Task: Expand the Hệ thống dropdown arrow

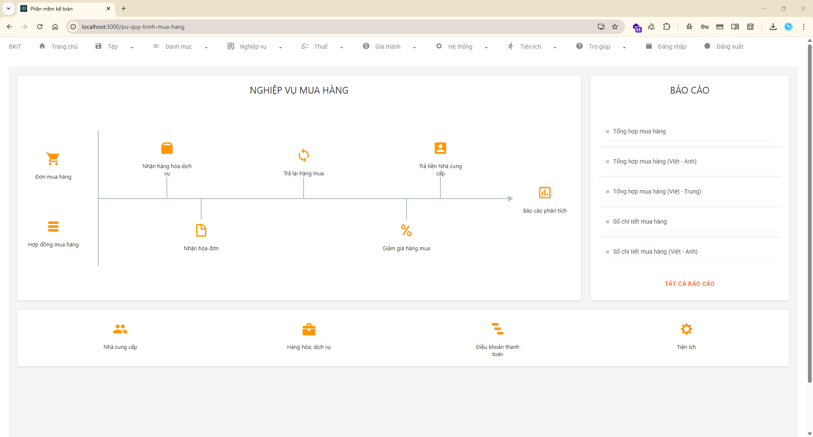Action: [486, 47]
